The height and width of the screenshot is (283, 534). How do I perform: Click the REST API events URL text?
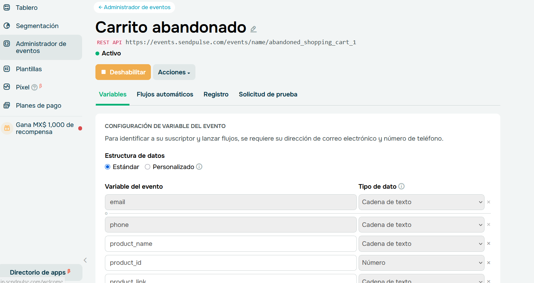[241, 42]
